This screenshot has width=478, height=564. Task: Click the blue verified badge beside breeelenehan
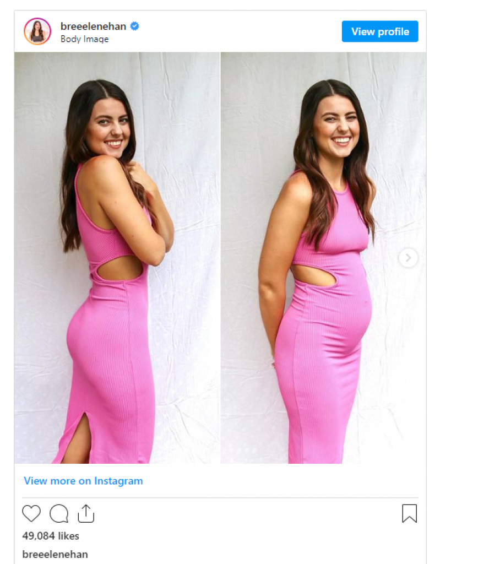point(134,26)
